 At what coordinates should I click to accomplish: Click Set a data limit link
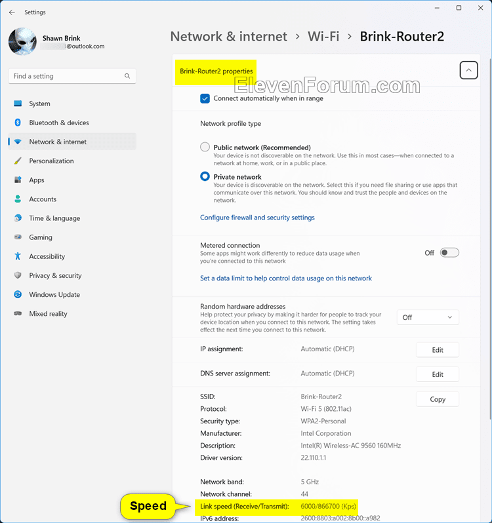(286, 278)
